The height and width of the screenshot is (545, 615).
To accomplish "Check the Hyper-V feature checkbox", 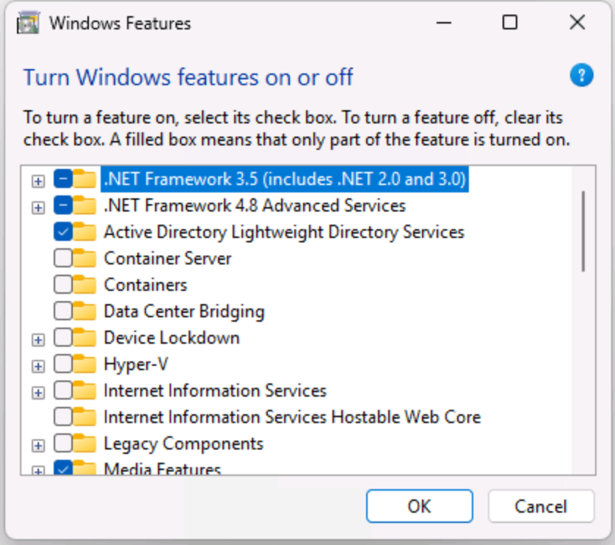I will [x=63, y=364].
